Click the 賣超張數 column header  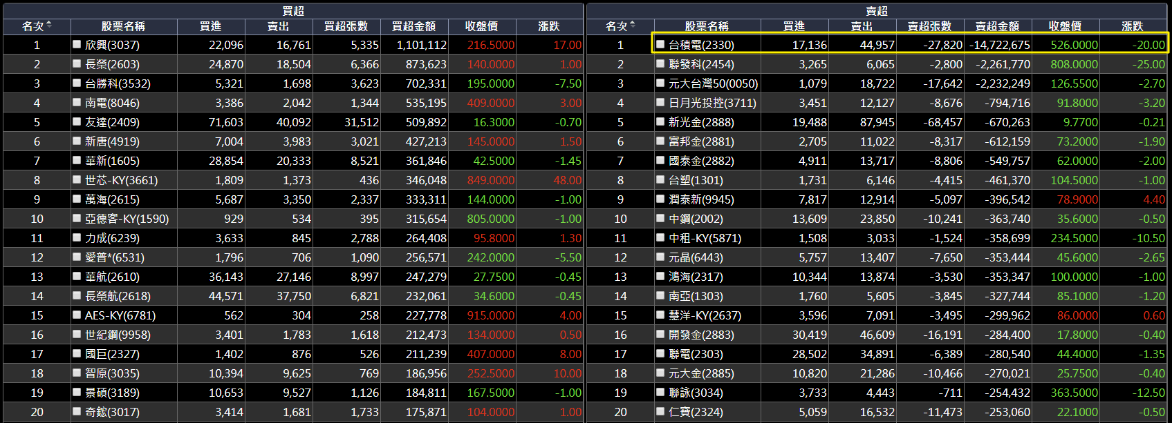[x=929, y=26]
